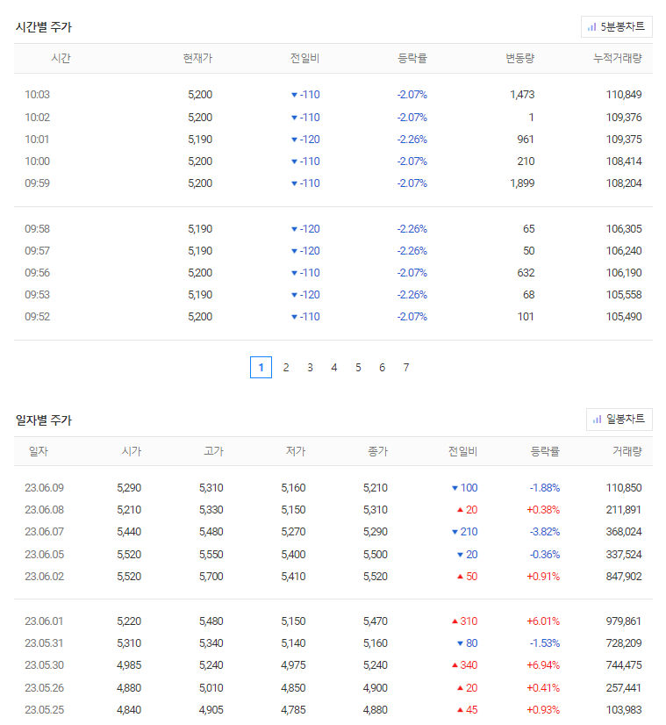
Task: Click daily volume 847,902
Action: point(624,577)
